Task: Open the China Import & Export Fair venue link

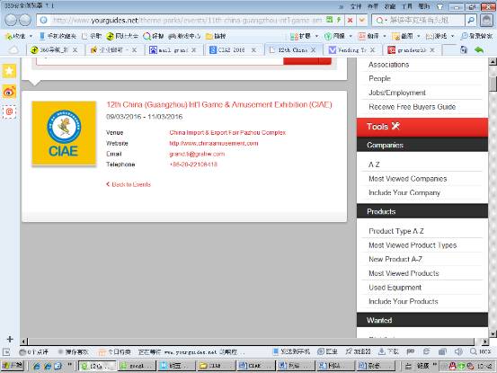Action: pos(227,132)
